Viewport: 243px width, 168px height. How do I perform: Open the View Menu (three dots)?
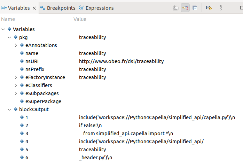pos(221,8)
